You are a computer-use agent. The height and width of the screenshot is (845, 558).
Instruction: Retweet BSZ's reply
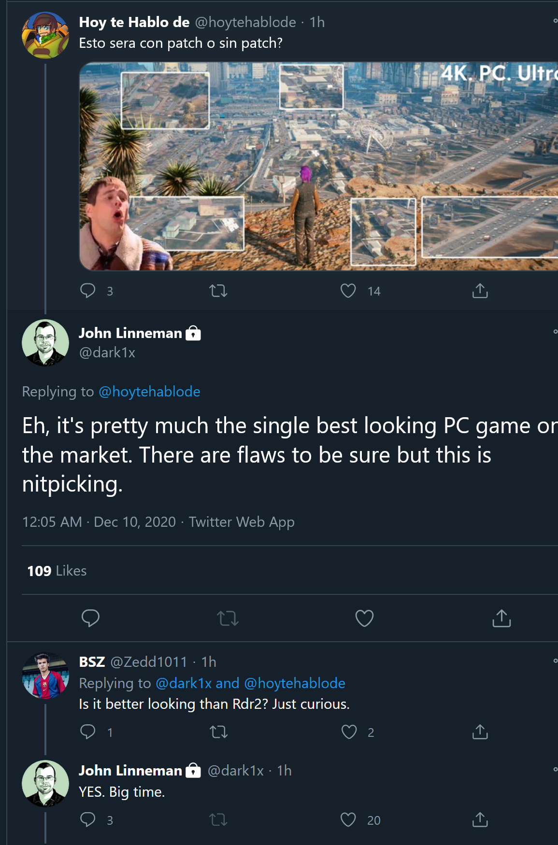[x=218, y=732]
